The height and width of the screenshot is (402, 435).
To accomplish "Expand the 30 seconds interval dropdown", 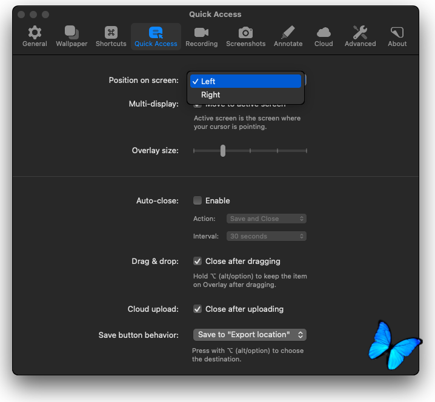I will point(266,236).
